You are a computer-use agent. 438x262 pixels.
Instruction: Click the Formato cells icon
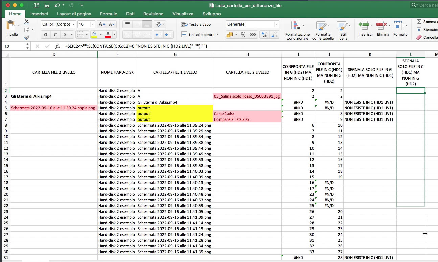point(399,25)
